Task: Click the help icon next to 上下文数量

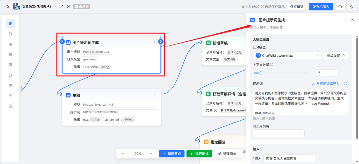Action: click(x=272, y=65)
